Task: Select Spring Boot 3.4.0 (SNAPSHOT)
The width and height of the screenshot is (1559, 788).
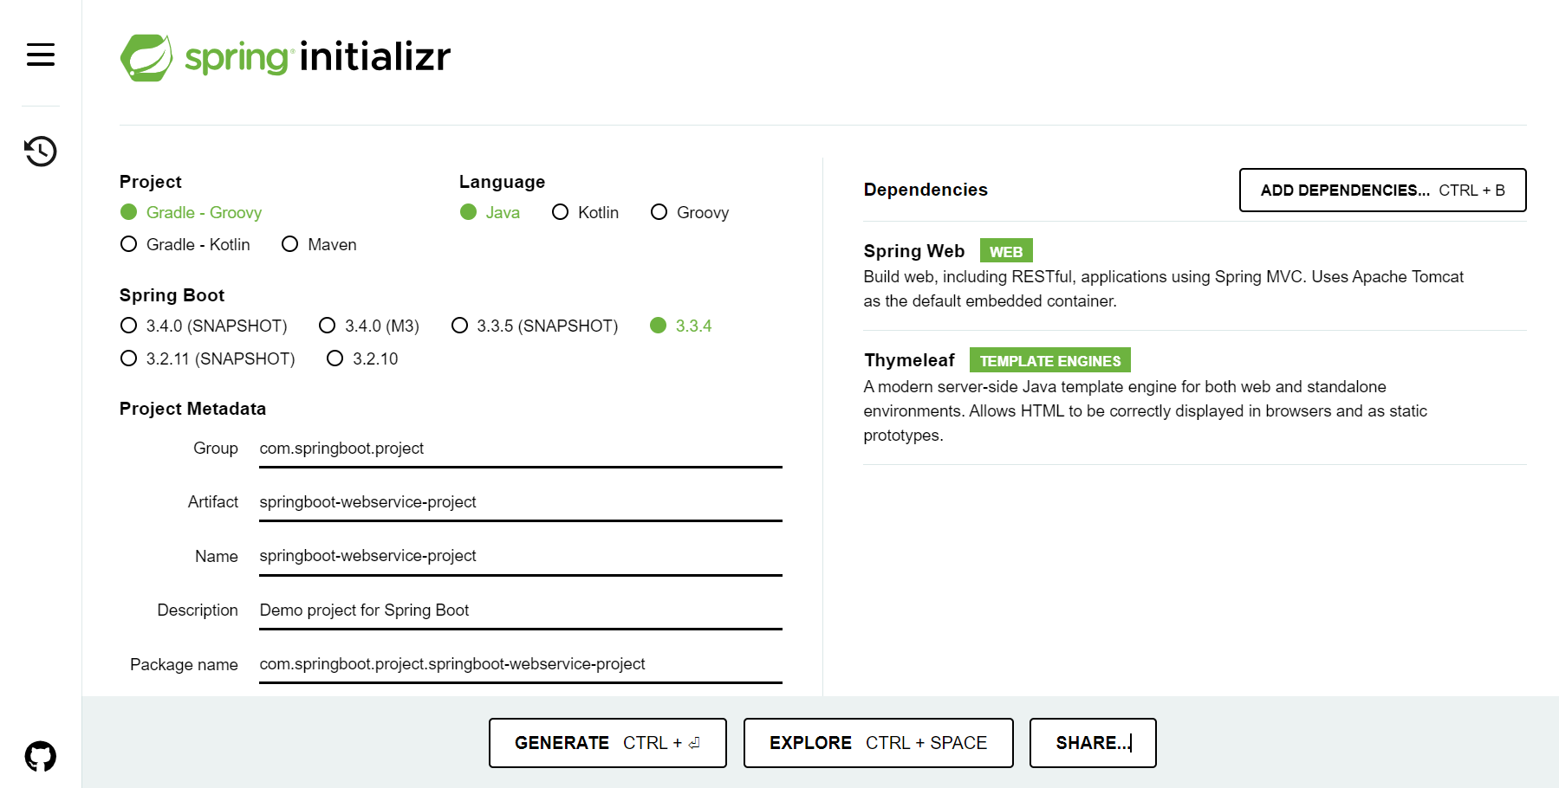Action: click(204, 326)
